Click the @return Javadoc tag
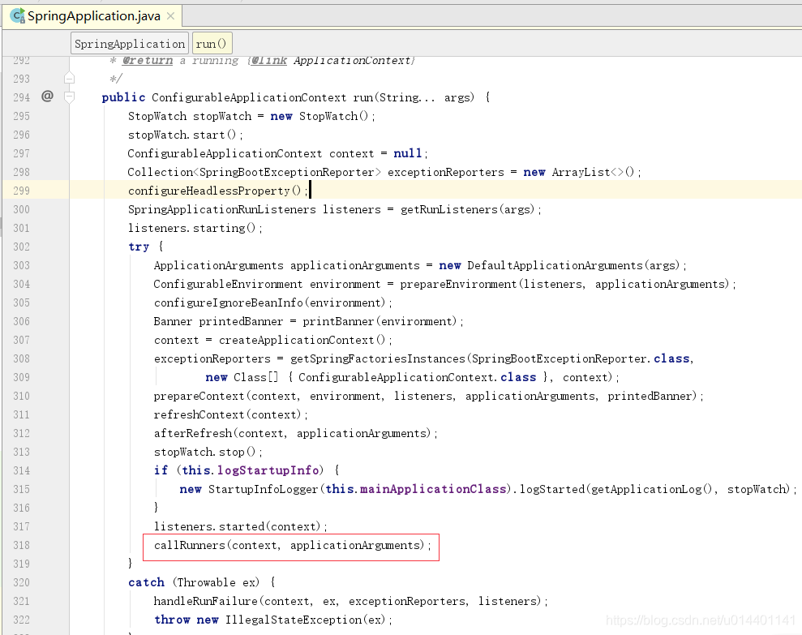Viewport: 802px width, 635px height. pos(148,60)
